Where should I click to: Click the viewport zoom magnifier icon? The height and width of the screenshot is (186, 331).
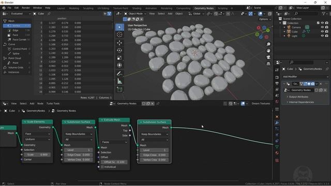tap(268, 44)
